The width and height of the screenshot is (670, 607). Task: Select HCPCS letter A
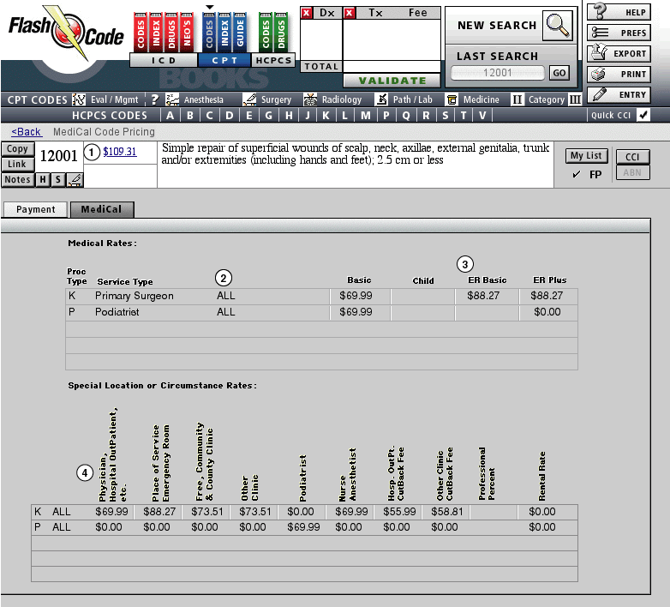point(170,116)
